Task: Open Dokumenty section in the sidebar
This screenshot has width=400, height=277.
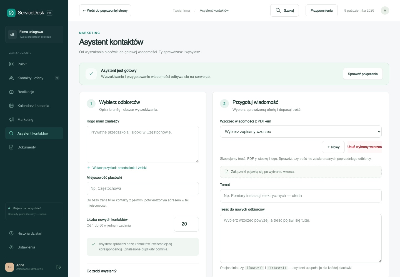Action: click(x=34, y=147)
